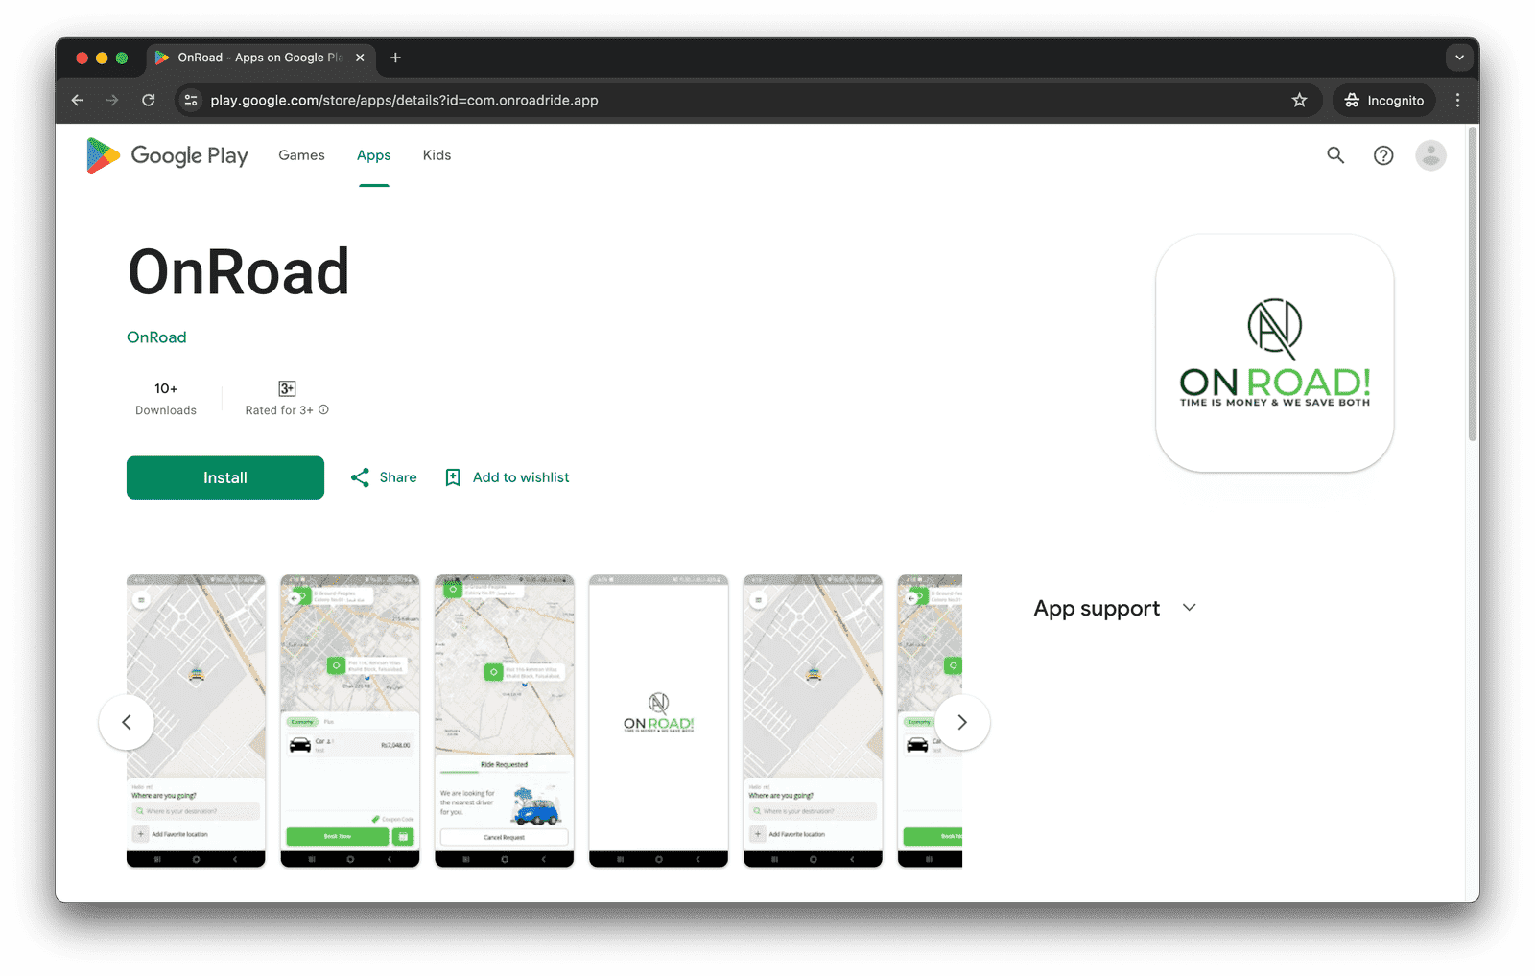Click the Add to wishlist bookmark icon
This screenshot has width=1535, height=976.
[x=453, y=476]
